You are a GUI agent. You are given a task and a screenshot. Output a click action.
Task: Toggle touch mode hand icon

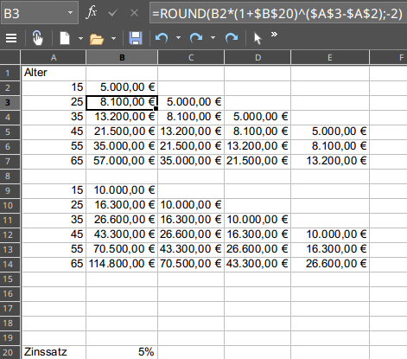[37, 38]
